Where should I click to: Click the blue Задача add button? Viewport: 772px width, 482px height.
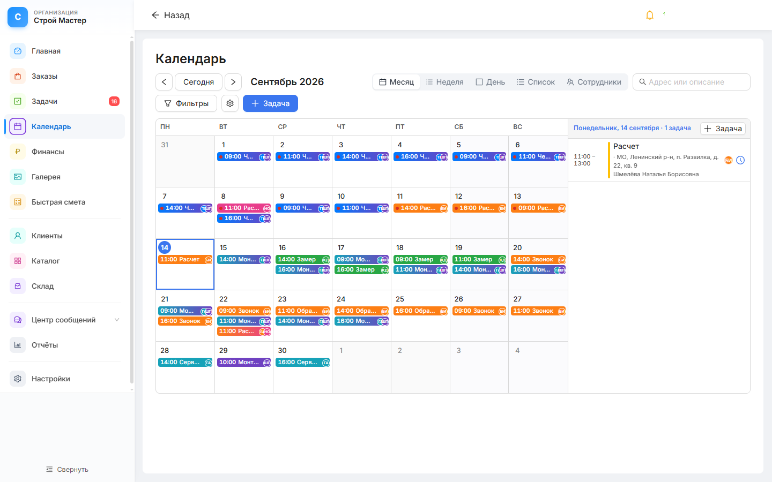pyautogui.click(x=270, y=103)
